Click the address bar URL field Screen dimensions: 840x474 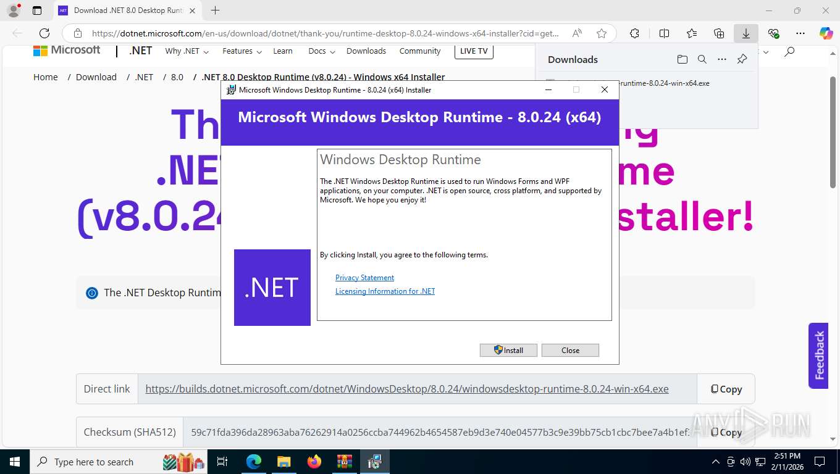tap(325, 33)
